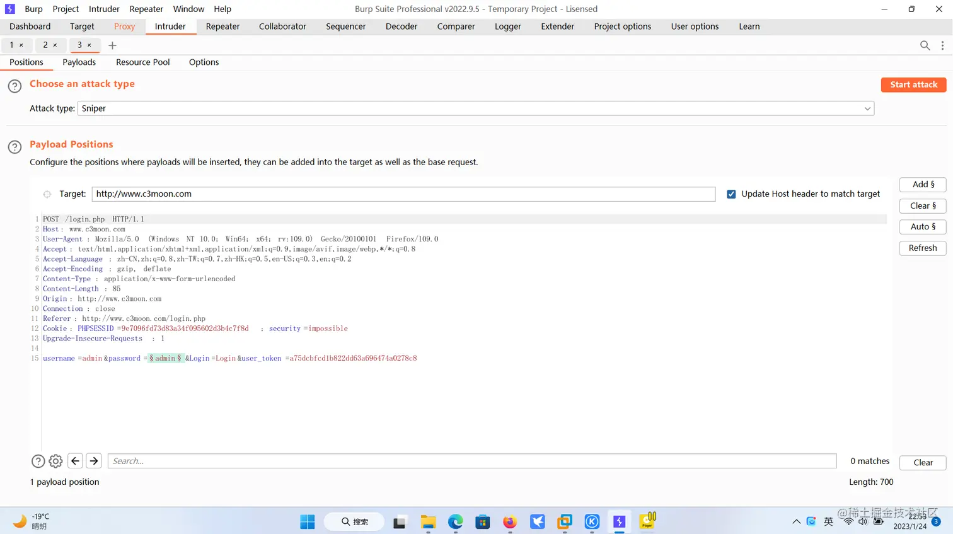Image resolution: width=953 pixels, height=534 pixels.
Task: Close Intruder tab 3
Action: click(x=90, y=45)
